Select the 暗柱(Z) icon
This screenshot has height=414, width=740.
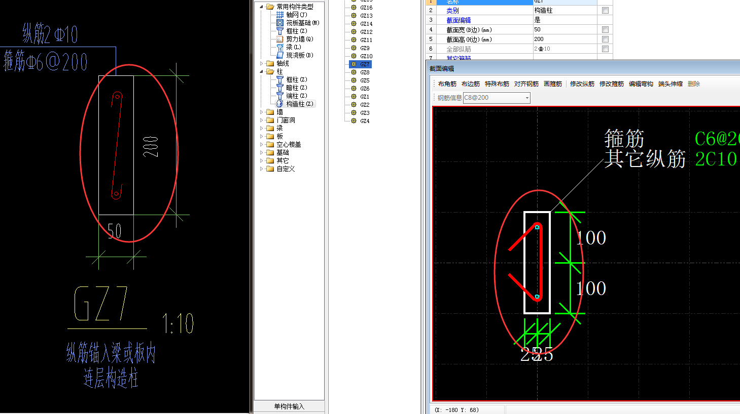[x=279, y=88]
